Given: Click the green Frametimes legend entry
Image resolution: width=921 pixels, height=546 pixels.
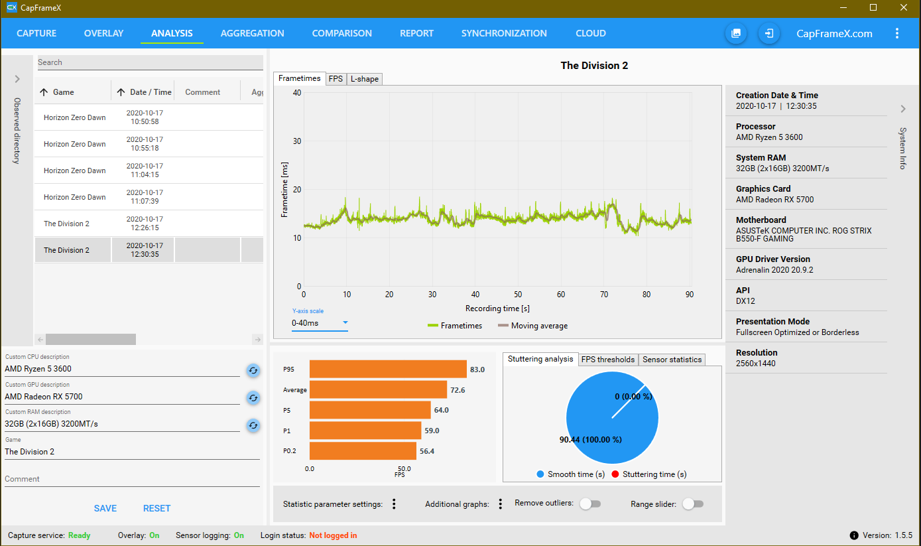Looking at the screenshot, I should [455, 326].
